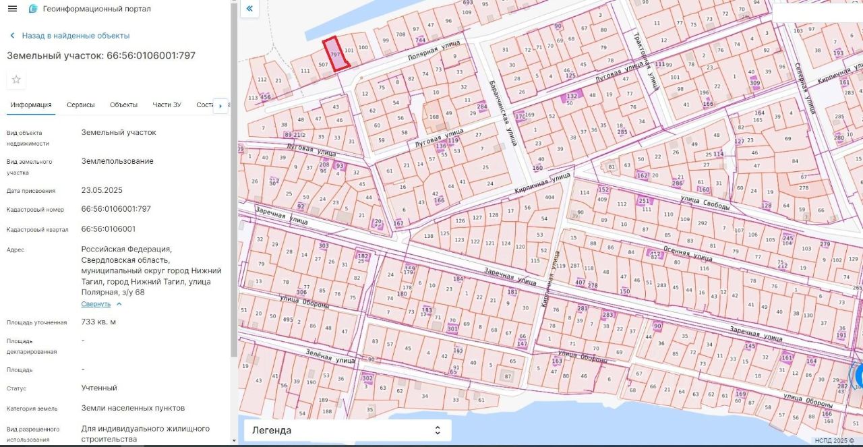Click the Земли населенных пунктов value
863x447 pixels.
coord(133,408)
